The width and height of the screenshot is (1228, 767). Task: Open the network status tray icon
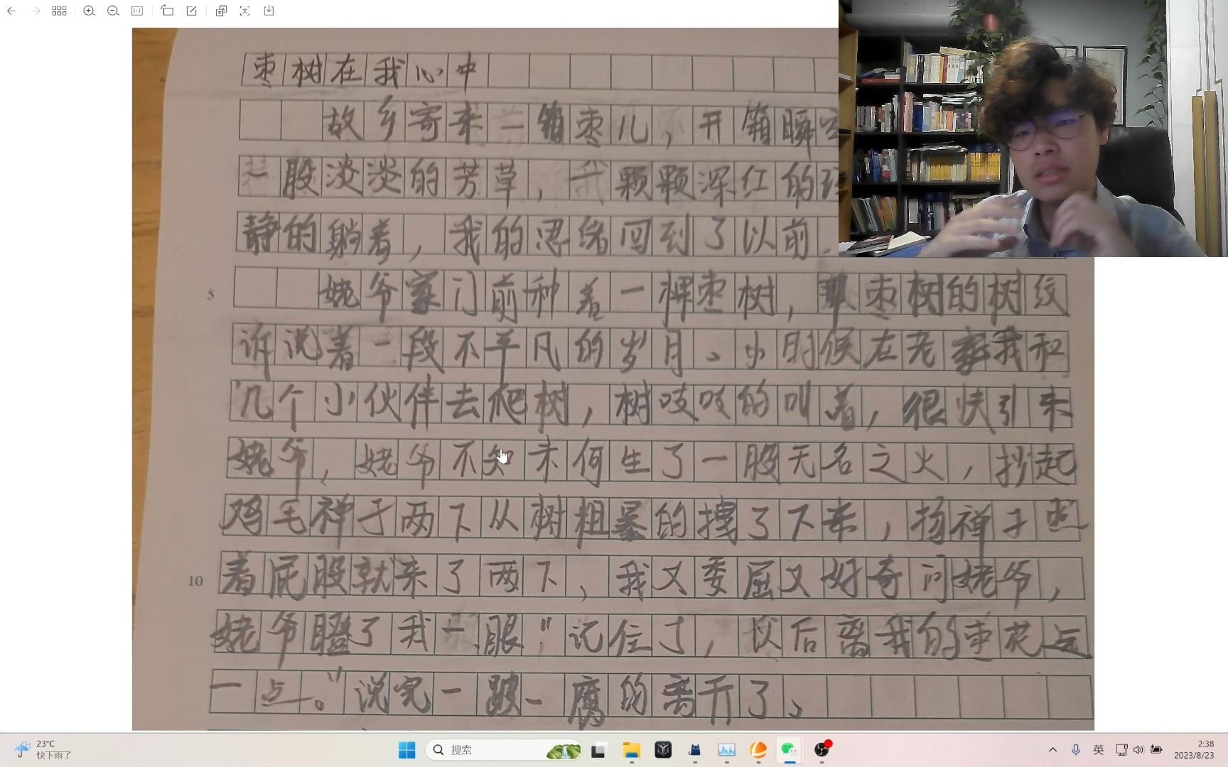(1121, 750)
